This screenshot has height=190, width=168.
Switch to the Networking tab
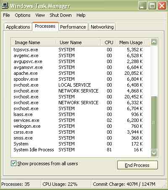(x=102, y=27)
